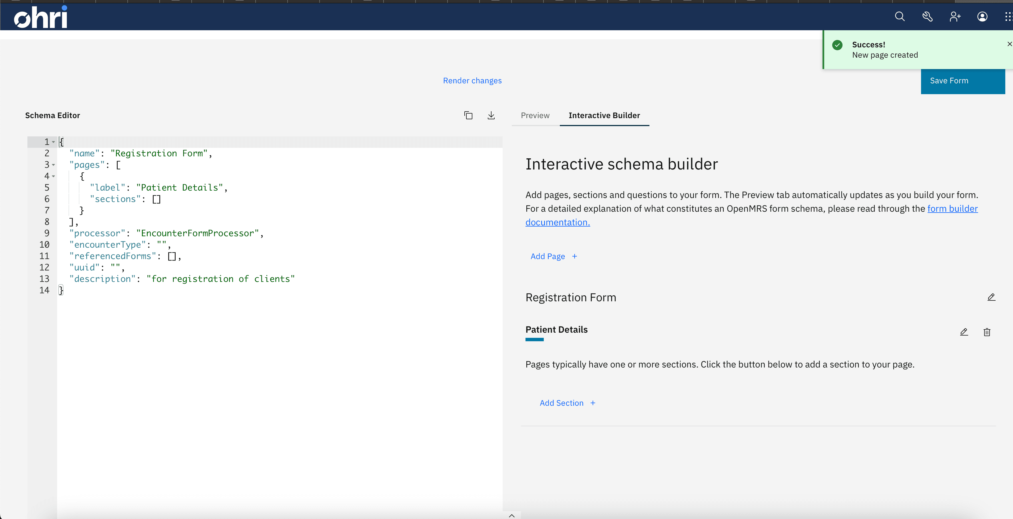
Task: Open the search icon in header
Action: (900, 17)
